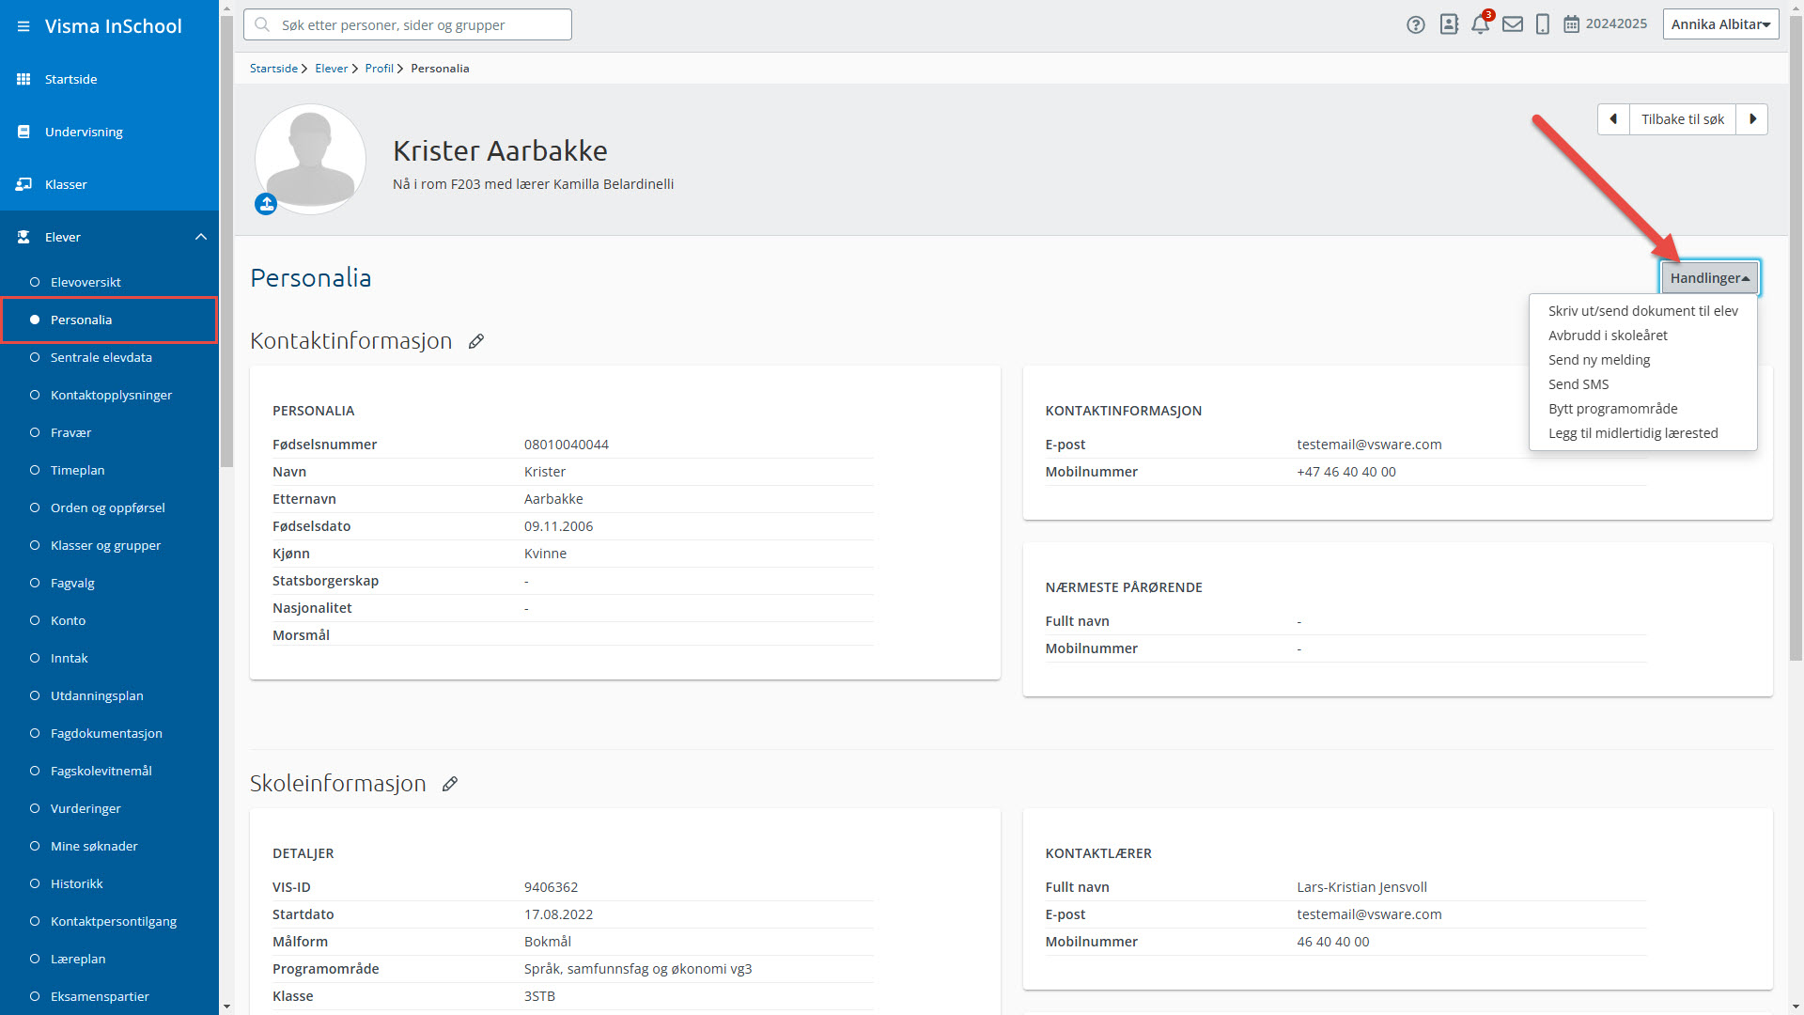Collapse the Elever sidebar section
Image resolution: width=1804 pixels, height=1015 pixels.
(200, 237)
